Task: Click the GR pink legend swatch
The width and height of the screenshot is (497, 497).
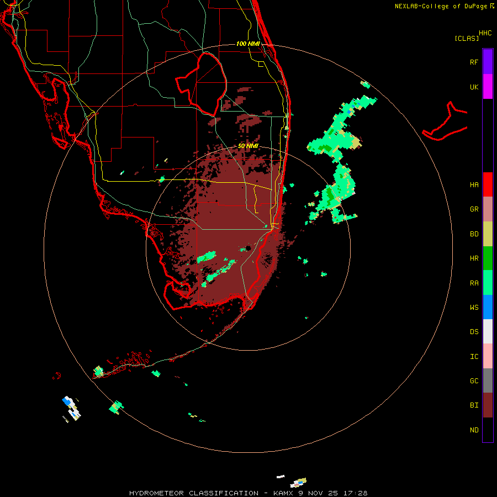Action: (488, 209)
